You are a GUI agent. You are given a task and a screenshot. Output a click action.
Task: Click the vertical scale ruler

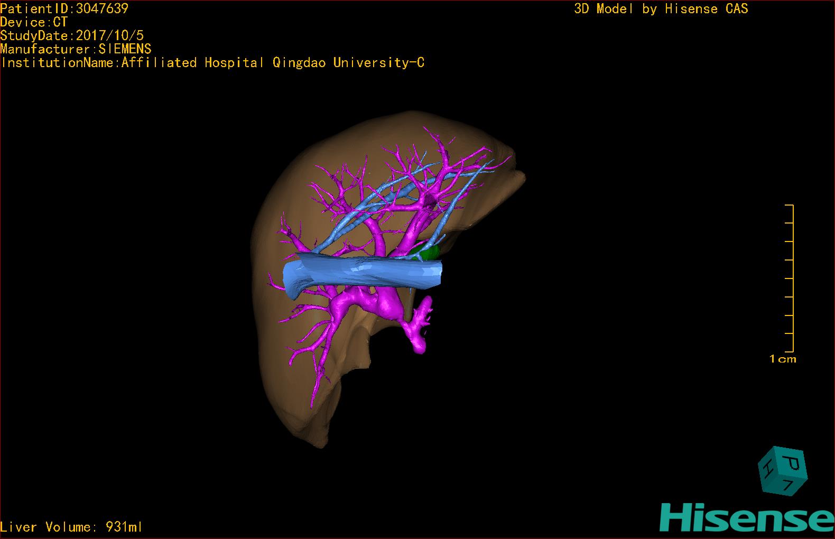(791, 277)
